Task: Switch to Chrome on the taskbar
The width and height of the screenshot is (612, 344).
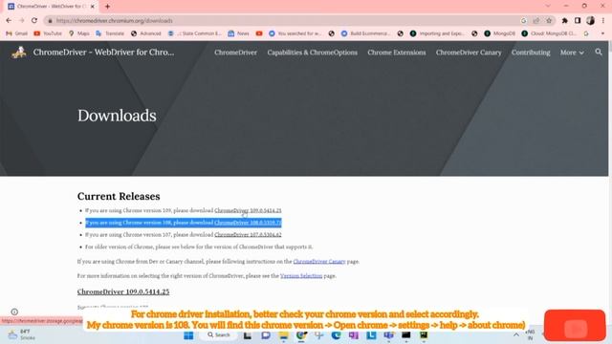Action: click(301, 335)
